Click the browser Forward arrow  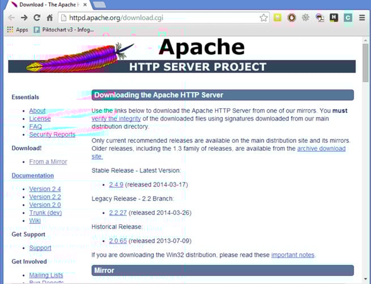click(x=24, y=18)
